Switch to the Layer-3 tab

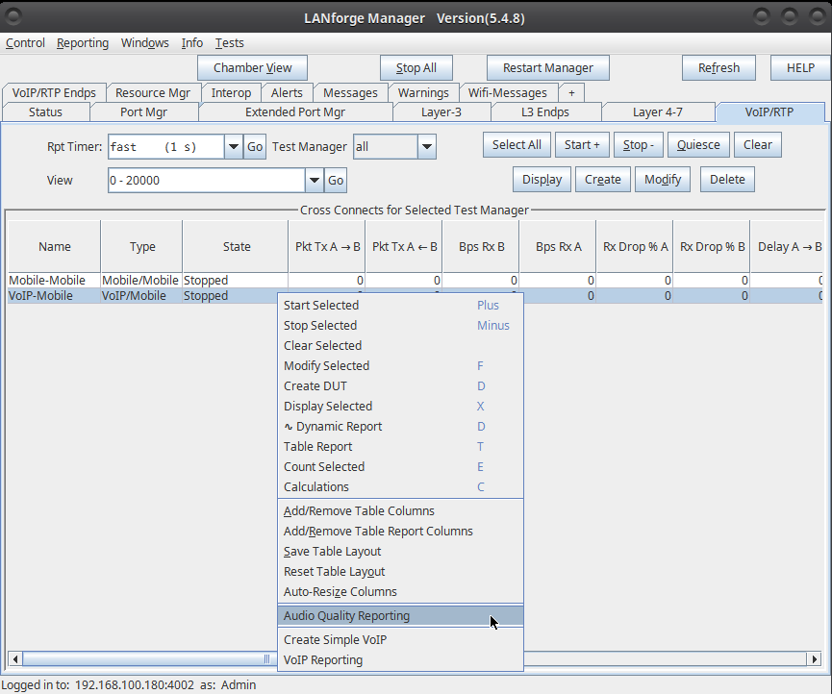(441, 112)
